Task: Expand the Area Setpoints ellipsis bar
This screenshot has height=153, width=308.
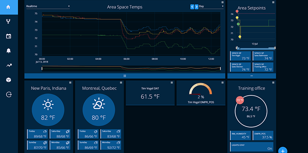Action: tap(252, 76)
